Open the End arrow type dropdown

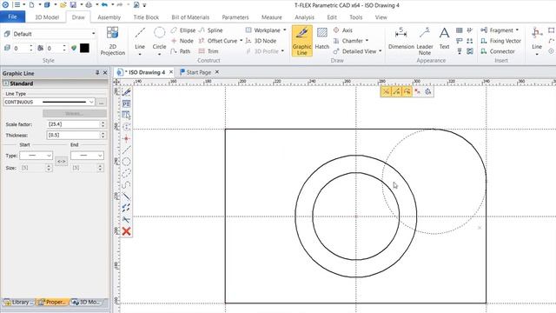click(x=100, y=156)
